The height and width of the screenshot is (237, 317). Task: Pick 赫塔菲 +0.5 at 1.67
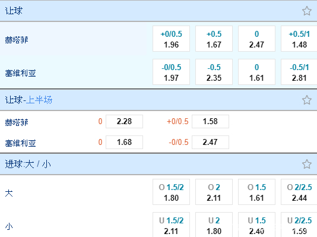(214, 39)
